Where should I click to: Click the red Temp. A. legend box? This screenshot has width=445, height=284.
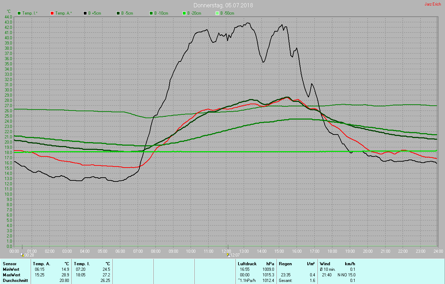point(52,13)
